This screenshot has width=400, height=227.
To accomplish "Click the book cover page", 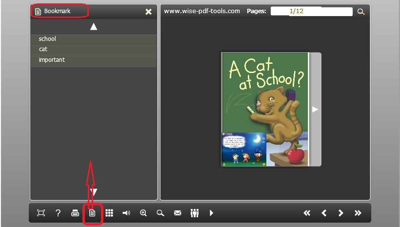I will pyautogui.click(x=265, y=109).
